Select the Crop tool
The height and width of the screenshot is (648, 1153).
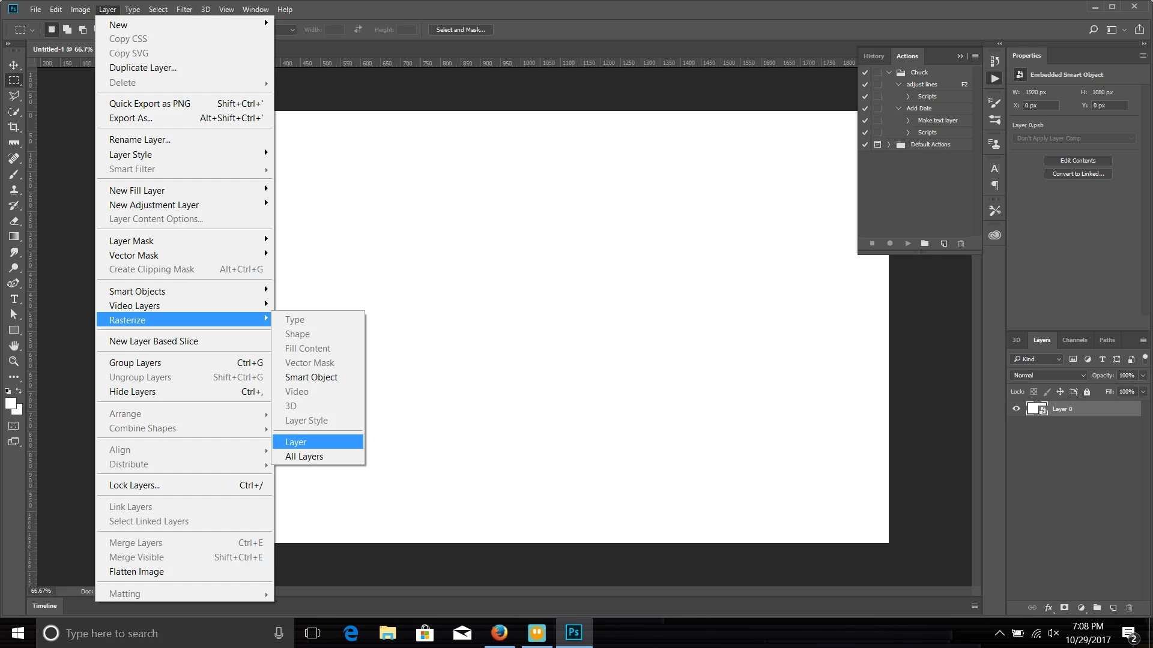pos(14,127)
